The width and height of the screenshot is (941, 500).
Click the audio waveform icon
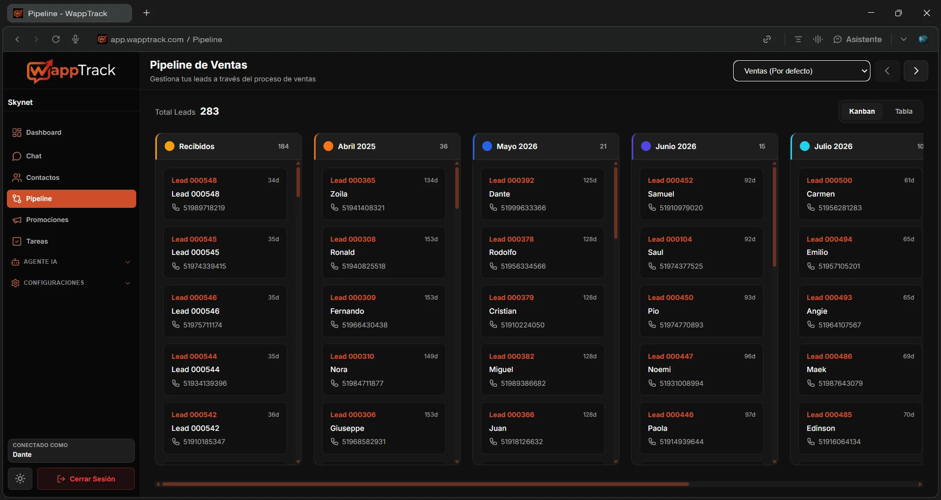[817, 39]
